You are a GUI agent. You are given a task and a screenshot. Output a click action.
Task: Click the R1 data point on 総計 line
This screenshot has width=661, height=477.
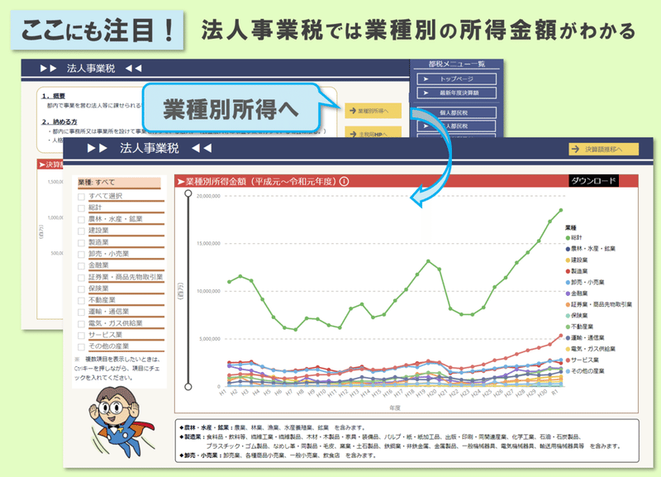click(561, 210)
